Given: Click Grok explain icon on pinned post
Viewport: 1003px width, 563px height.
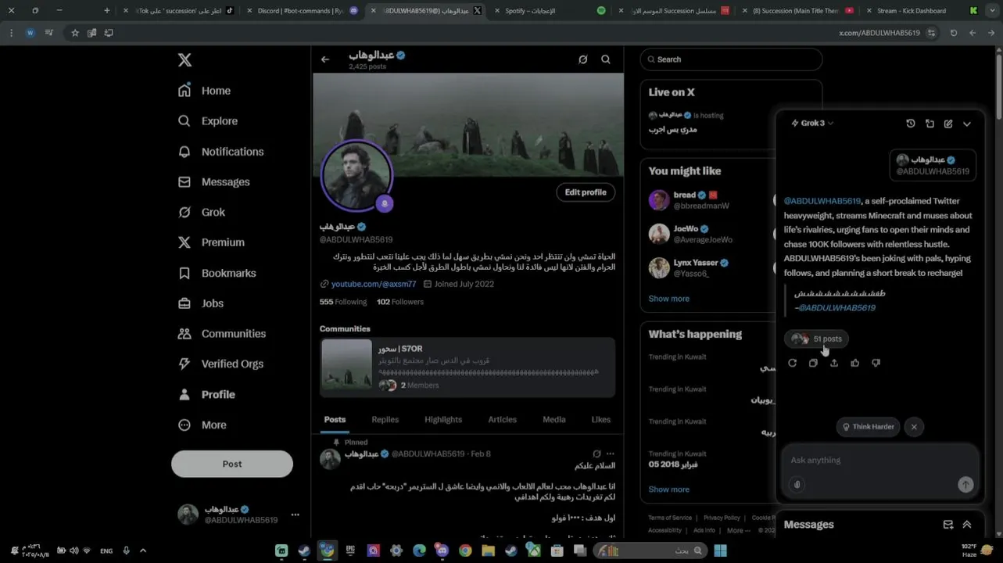Looking at the screenshot, I should pos(596,454).
